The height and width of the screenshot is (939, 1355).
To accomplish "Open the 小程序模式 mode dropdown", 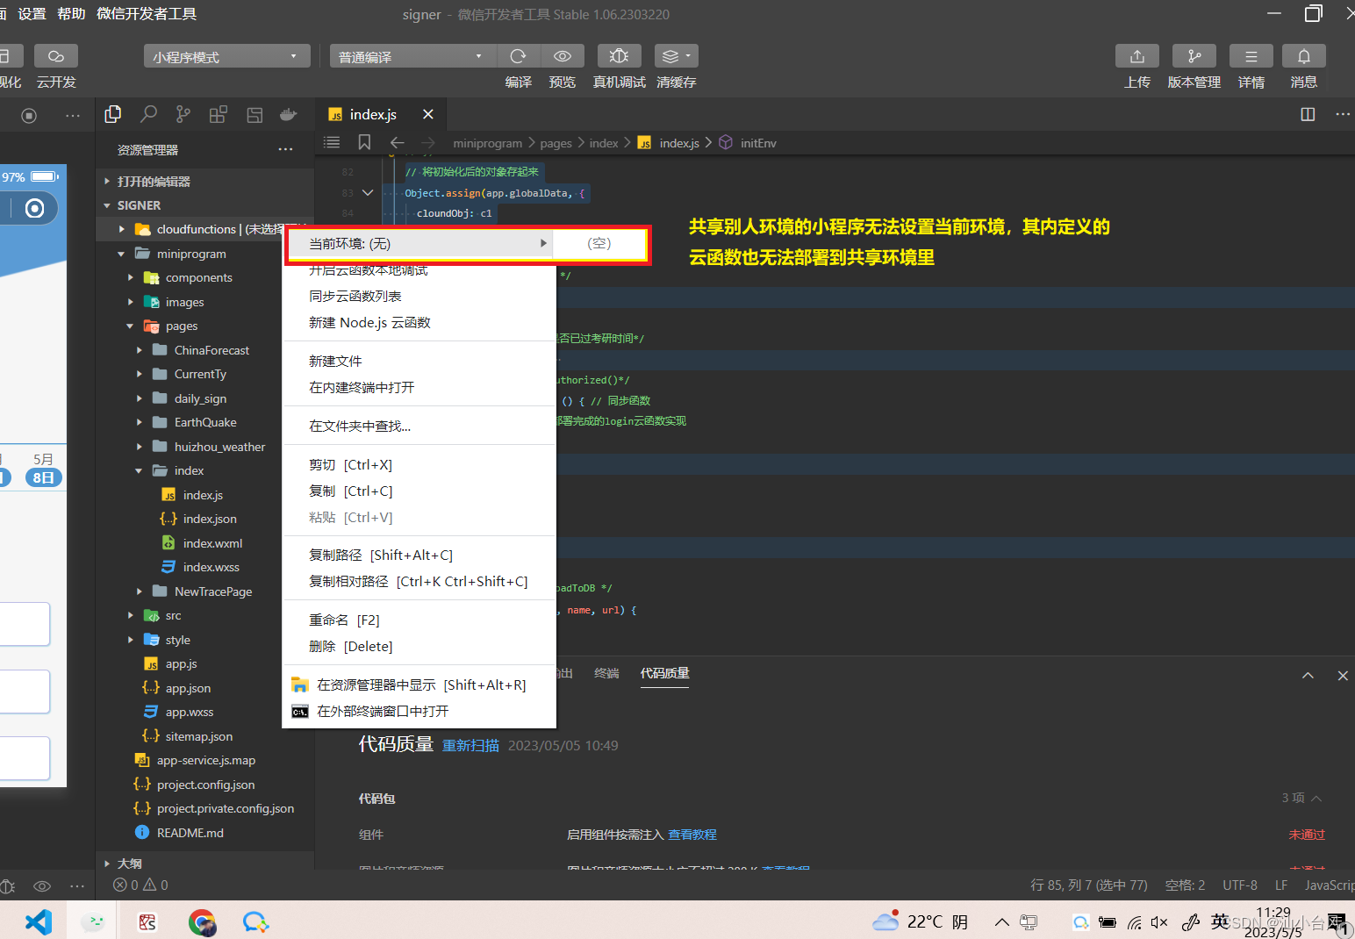I will point(226,55).
